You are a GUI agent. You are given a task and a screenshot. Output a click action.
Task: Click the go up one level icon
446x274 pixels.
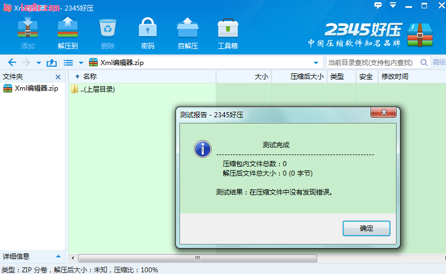pos(52,62)
